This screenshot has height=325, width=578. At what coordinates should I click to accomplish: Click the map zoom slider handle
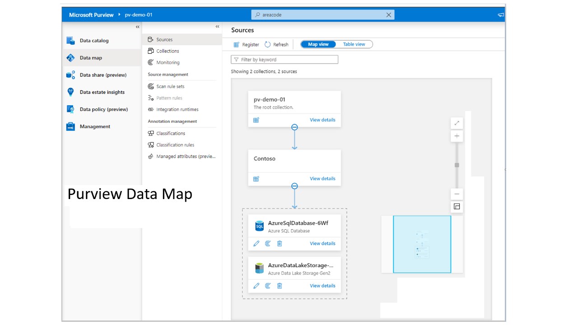457,165
